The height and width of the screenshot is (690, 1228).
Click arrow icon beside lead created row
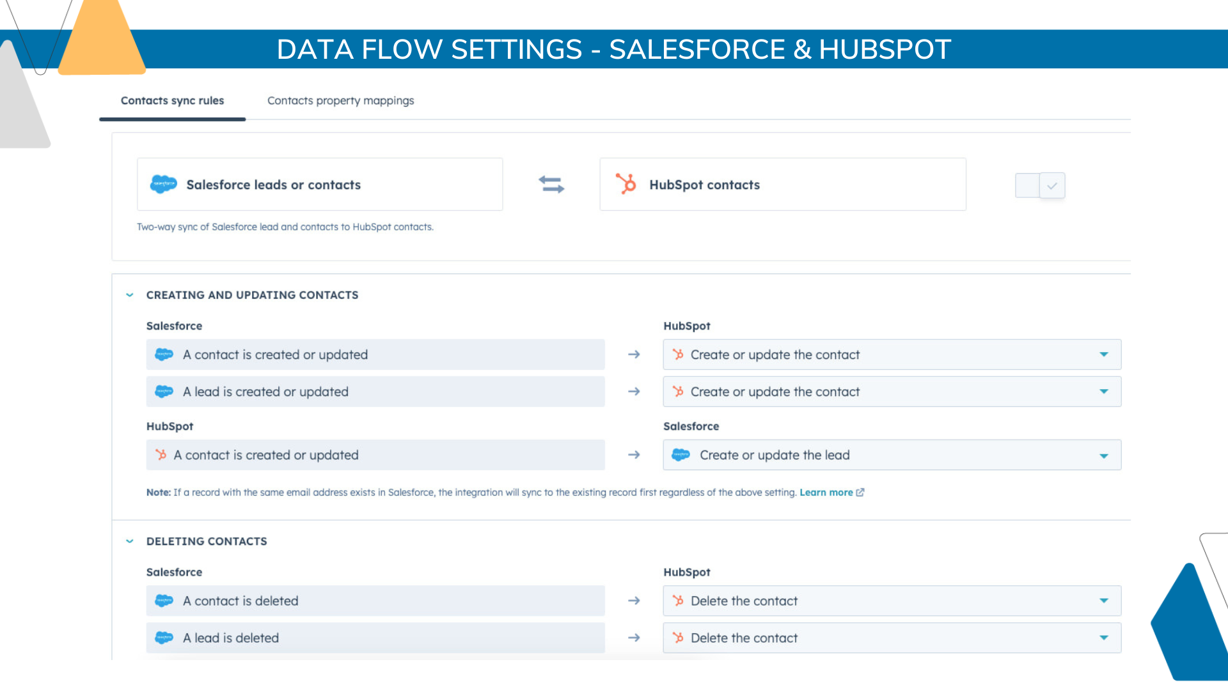[x=634, y=392]
